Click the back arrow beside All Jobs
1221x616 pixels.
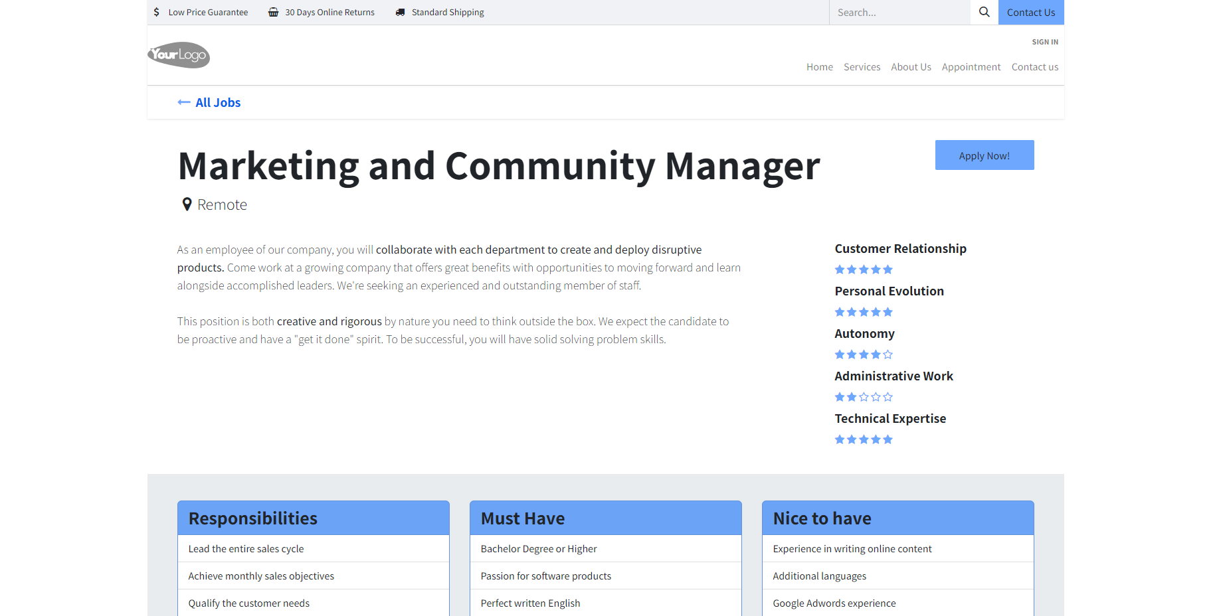(x=184, y=102)
